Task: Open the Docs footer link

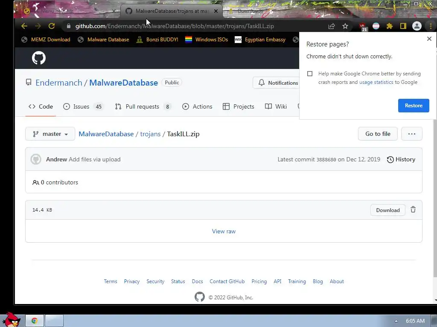Action: click(197, 281)
